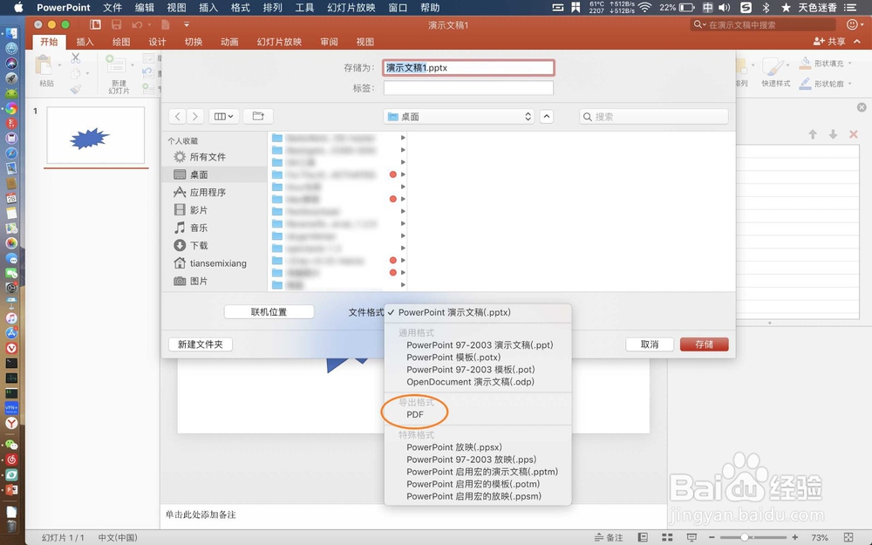Open the column view options dropdown

coord(223,116)
